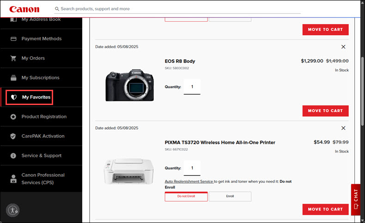
Task: Open Service & Support menu item
Action: (x=41, y=155)
